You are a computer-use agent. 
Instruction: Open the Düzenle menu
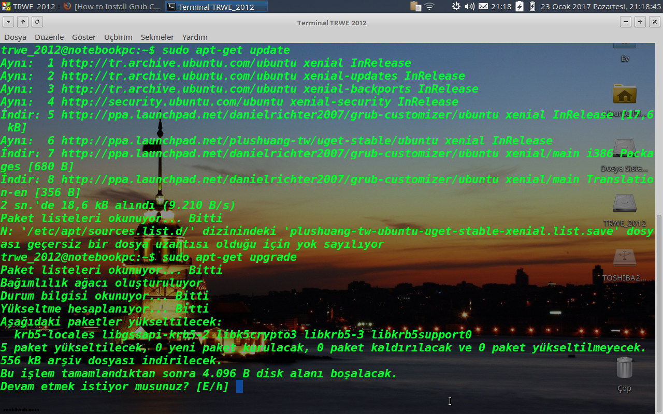click(49, 37)
